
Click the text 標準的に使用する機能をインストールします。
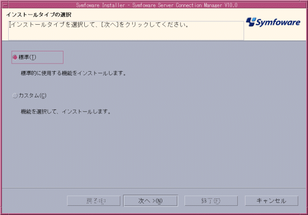tap(74, 73)
